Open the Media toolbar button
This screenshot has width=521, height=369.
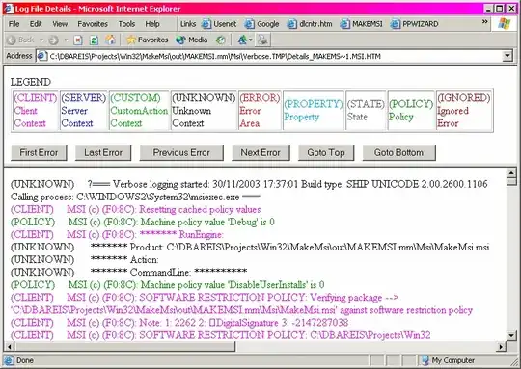[x=192, y=40]
